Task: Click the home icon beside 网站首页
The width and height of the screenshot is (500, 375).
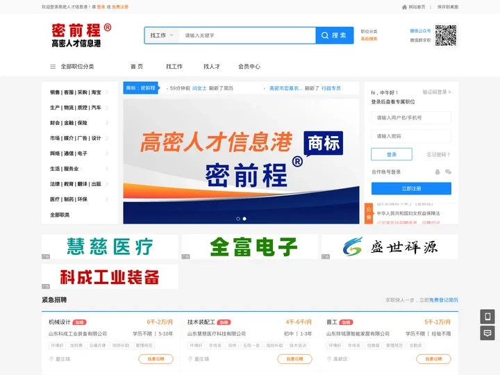Action: tap(404, 7)
